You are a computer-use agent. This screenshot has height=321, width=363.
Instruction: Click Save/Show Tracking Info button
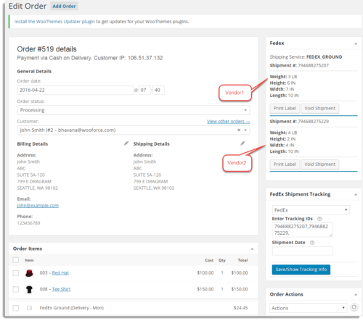(301, 270)
